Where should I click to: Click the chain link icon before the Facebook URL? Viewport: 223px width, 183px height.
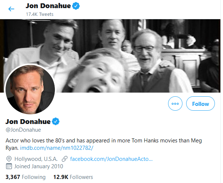pyautogui.click(x=64, y=159)
